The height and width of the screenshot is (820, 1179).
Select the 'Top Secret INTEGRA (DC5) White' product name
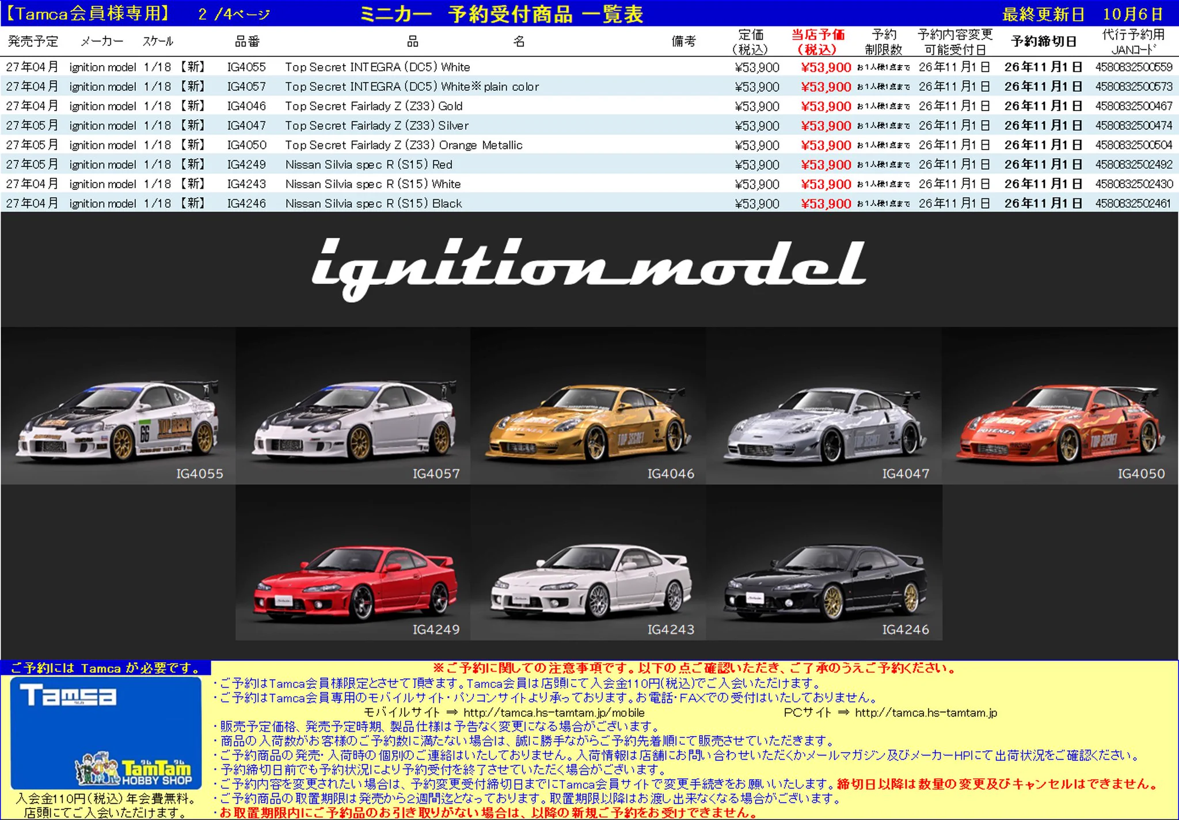click(x=377, y=67)
